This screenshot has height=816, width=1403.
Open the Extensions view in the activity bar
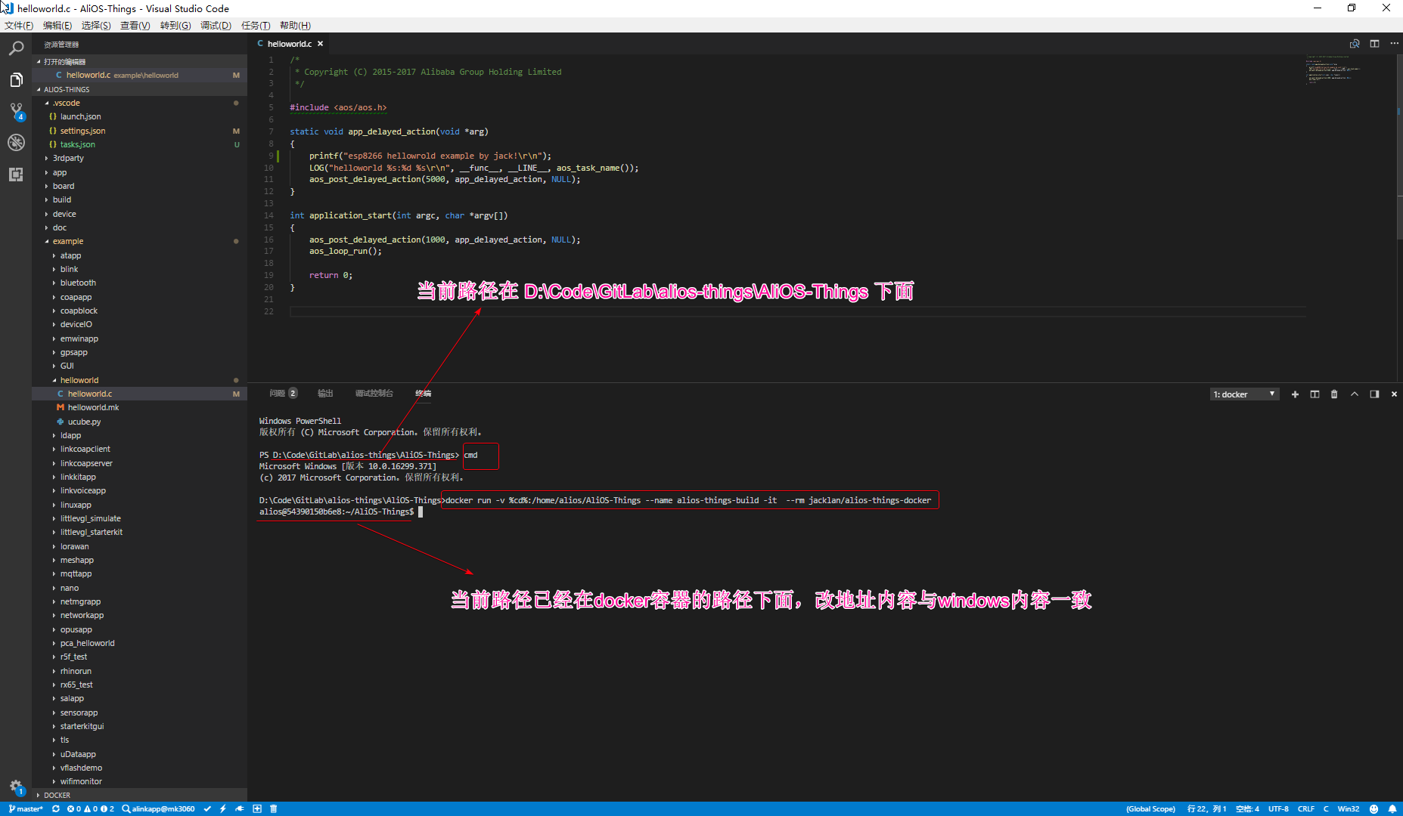16,174
